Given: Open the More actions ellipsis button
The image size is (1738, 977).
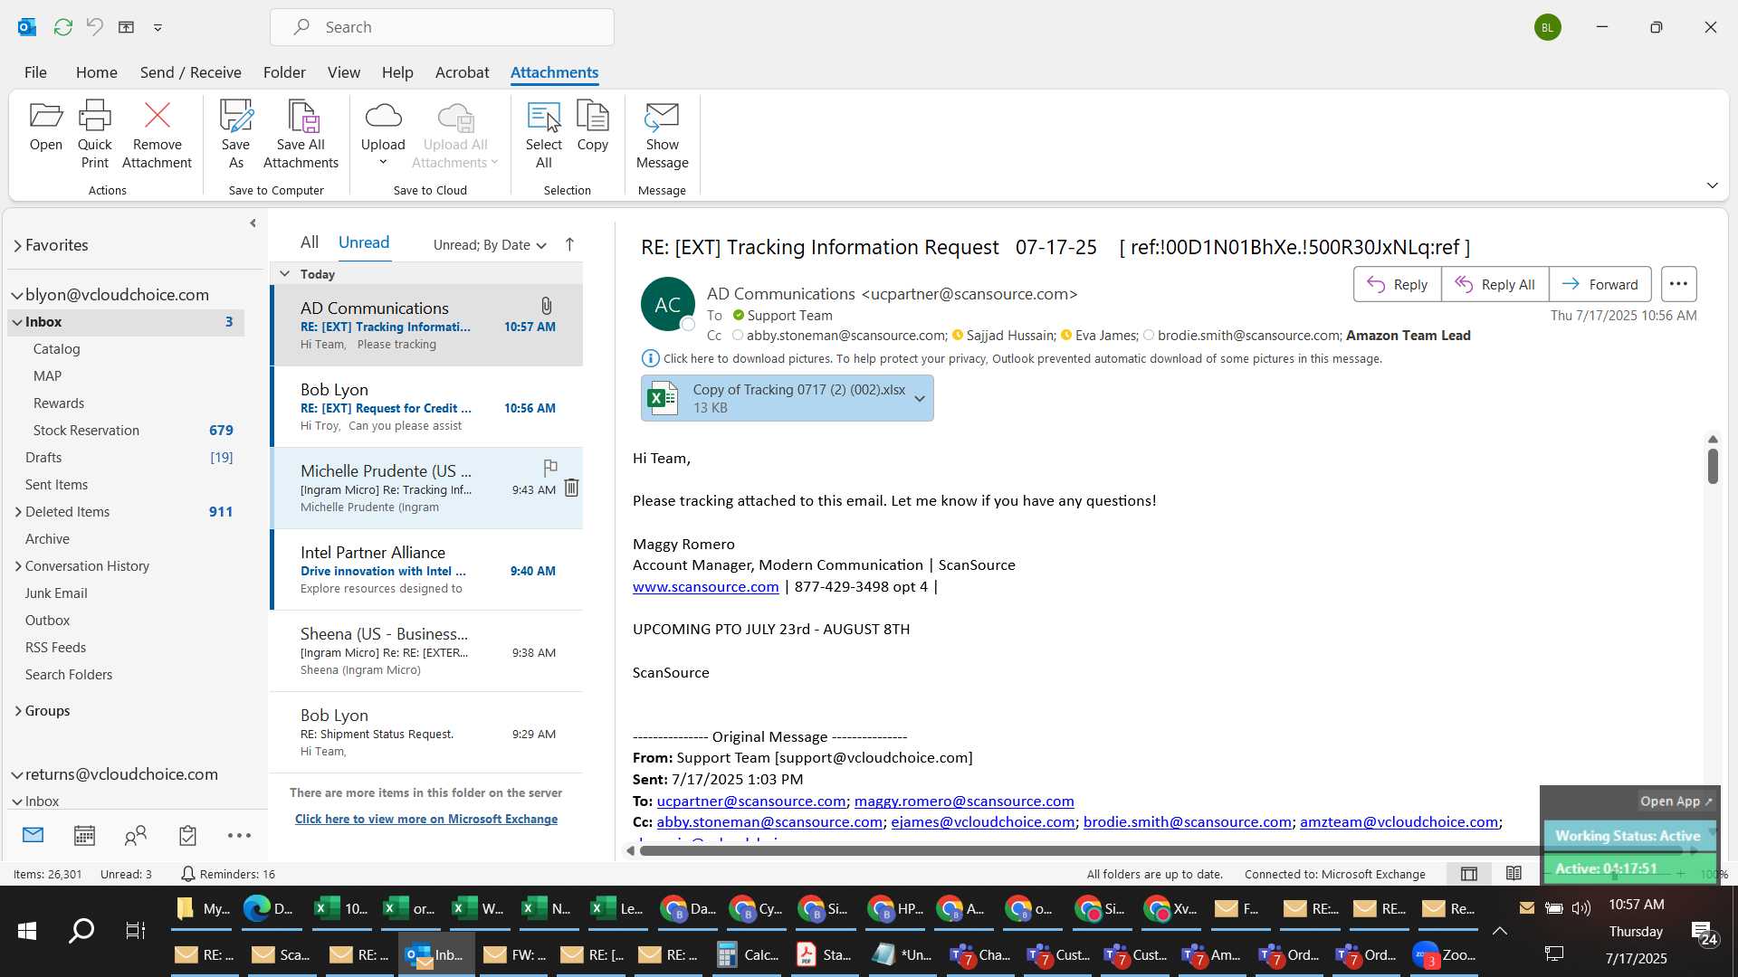Looking at the screenshot, I should (1678, 284).
